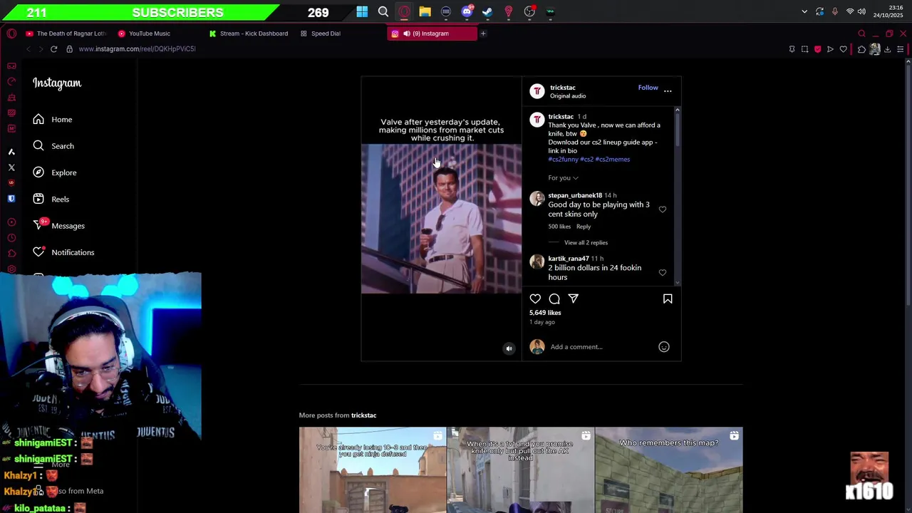Select the (9) Instagram browser tab

[430, 33]
